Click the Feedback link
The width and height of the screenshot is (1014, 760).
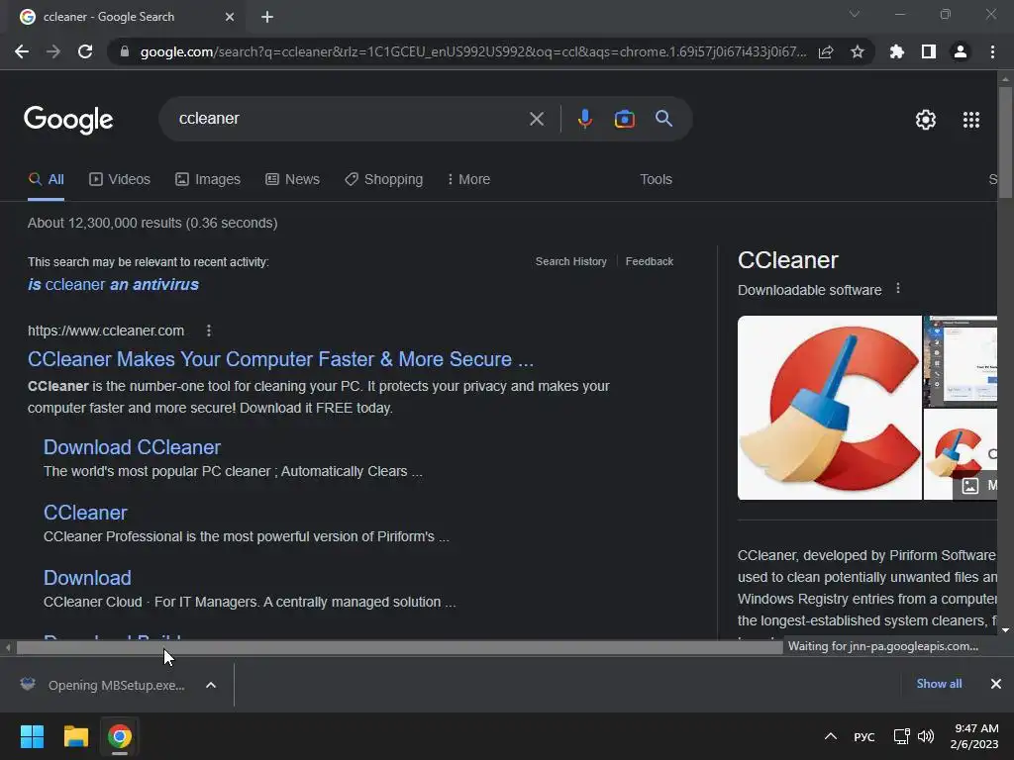(x=650, y=261)
